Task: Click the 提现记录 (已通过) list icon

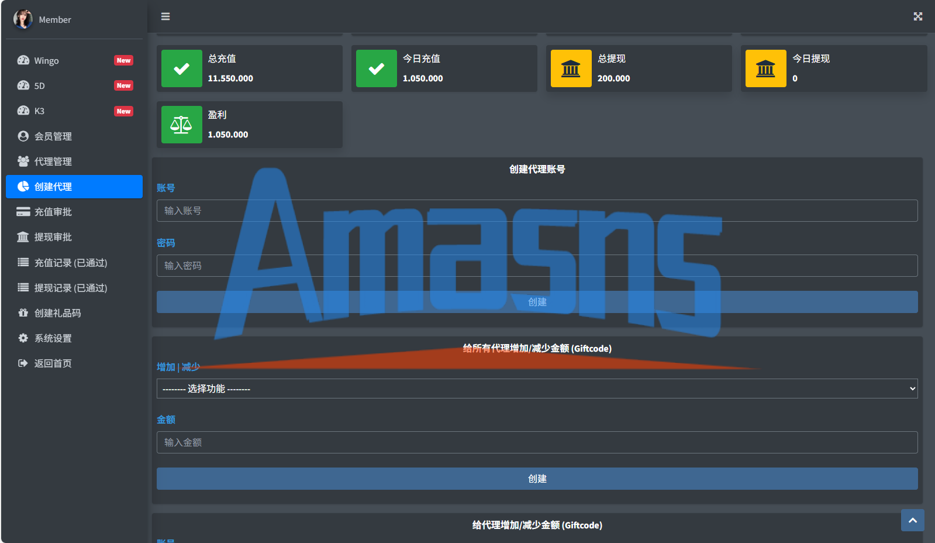Action: point(23,287)
